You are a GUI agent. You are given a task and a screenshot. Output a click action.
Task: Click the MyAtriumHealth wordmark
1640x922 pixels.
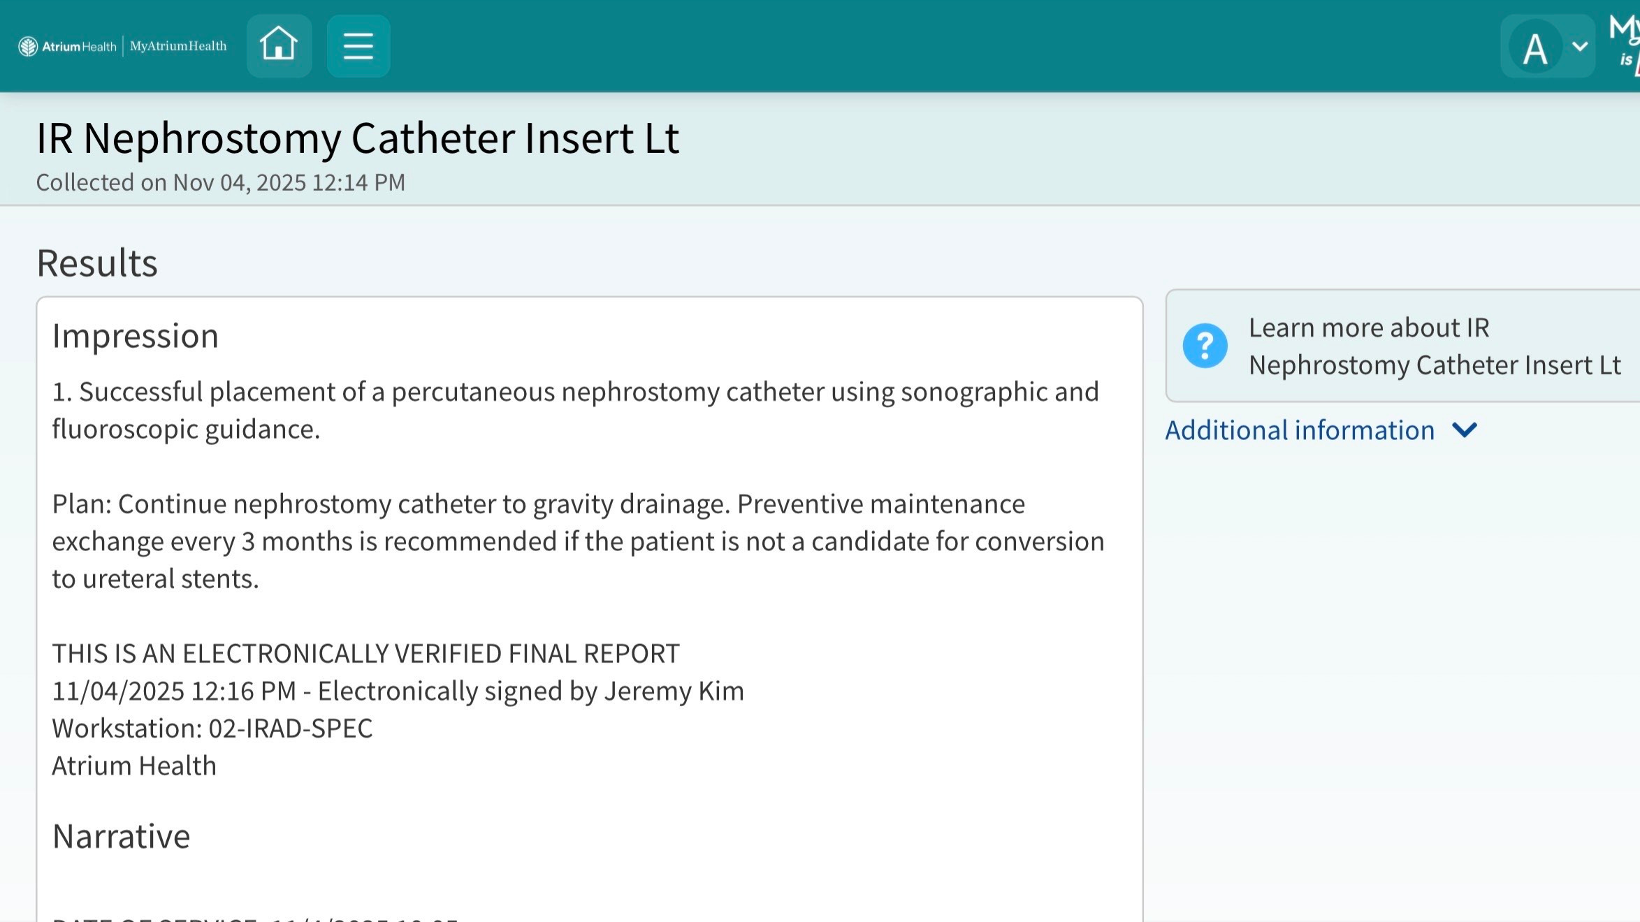pyautogui.click(x=178, y=46)
